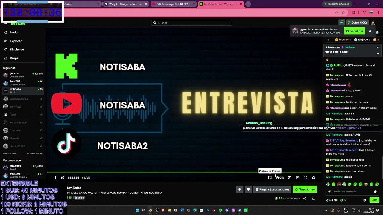
Task: Share the stream via share icon
Action: click(305, 198)
